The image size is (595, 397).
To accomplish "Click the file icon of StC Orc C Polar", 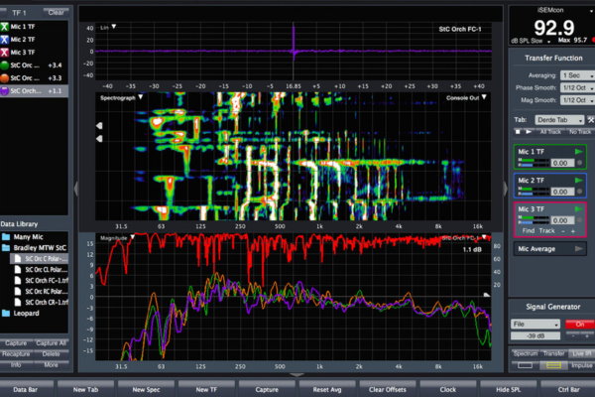I will tap(18, 259).
